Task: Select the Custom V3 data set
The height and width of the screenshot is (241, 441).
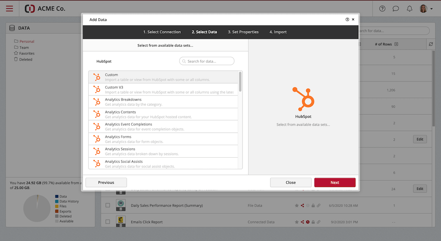Action: coord(163,89)
